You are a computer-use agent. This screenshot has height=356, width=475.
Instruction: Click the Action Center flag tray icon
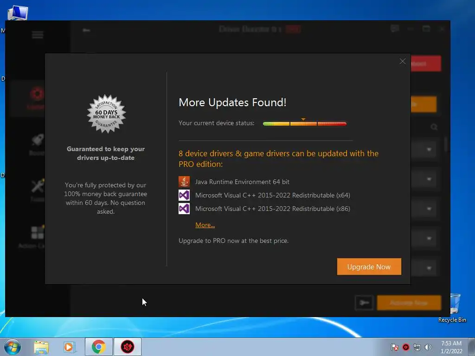pos(394,347)
